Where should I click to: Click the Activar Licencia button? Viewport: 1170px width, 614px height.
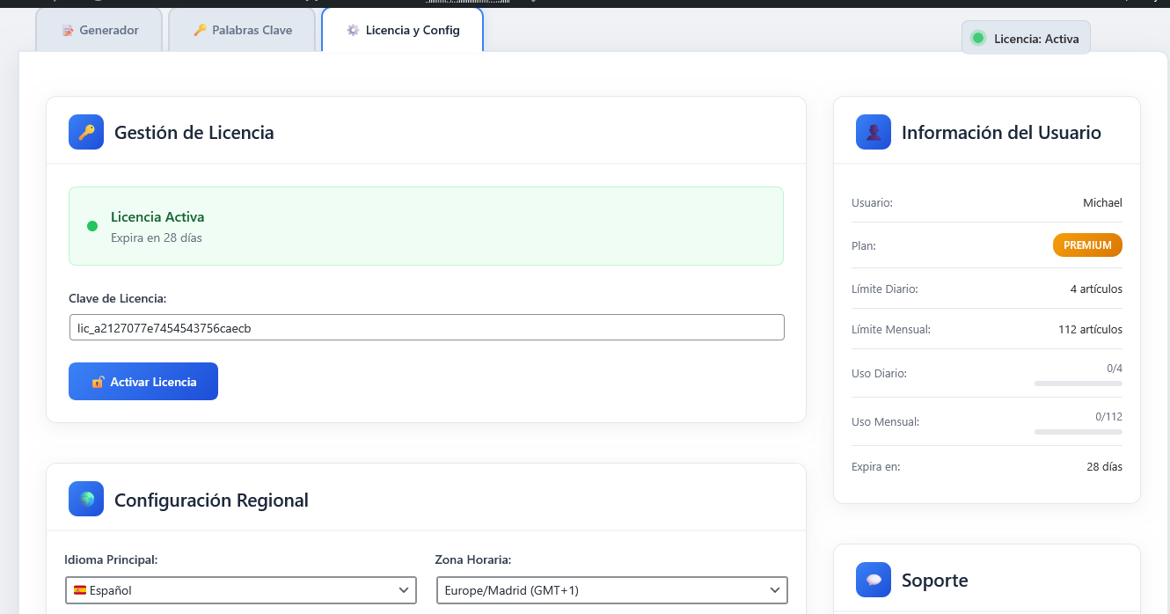pos(143,382)
